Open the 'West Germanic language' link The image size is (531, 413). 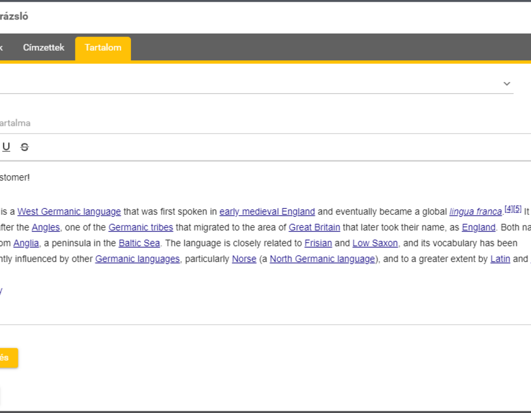pos(69,212)
